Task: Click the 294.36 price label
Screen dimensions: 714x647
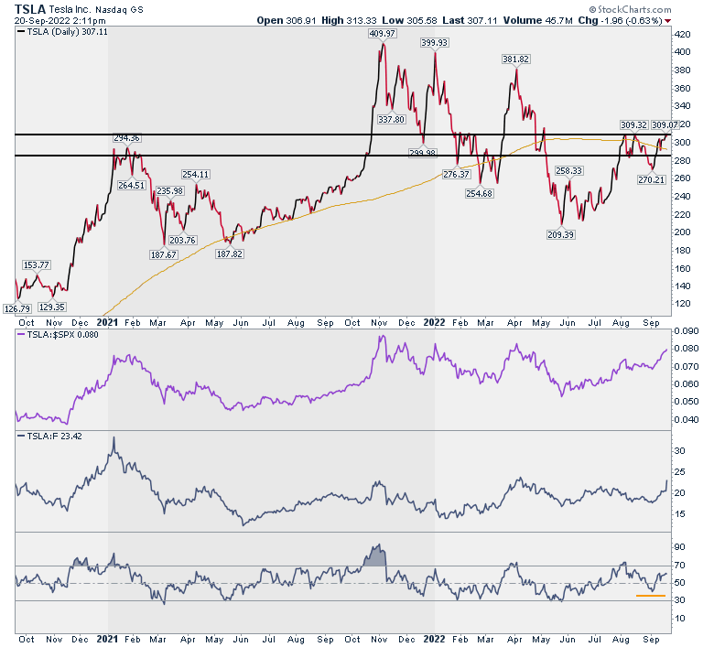Action: click(126, 138)
